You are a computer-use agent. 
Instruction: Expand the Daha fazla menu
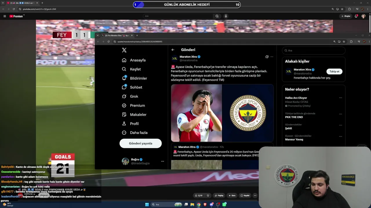click(135, 133)
